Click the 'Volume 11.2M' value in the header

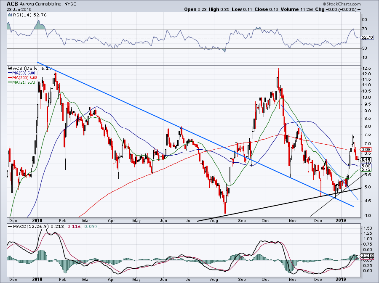(297, 9)
